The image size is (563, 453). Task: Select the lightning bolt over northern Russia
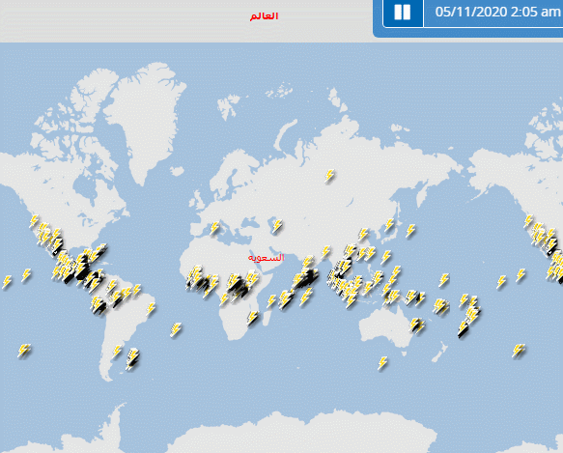pos(329,177)
